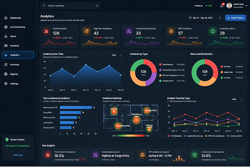This screenshot has height=167, width=250.
Task: Open the Daily dropdown in Incident Trend by Type
Action: click(x=237, y=99)
